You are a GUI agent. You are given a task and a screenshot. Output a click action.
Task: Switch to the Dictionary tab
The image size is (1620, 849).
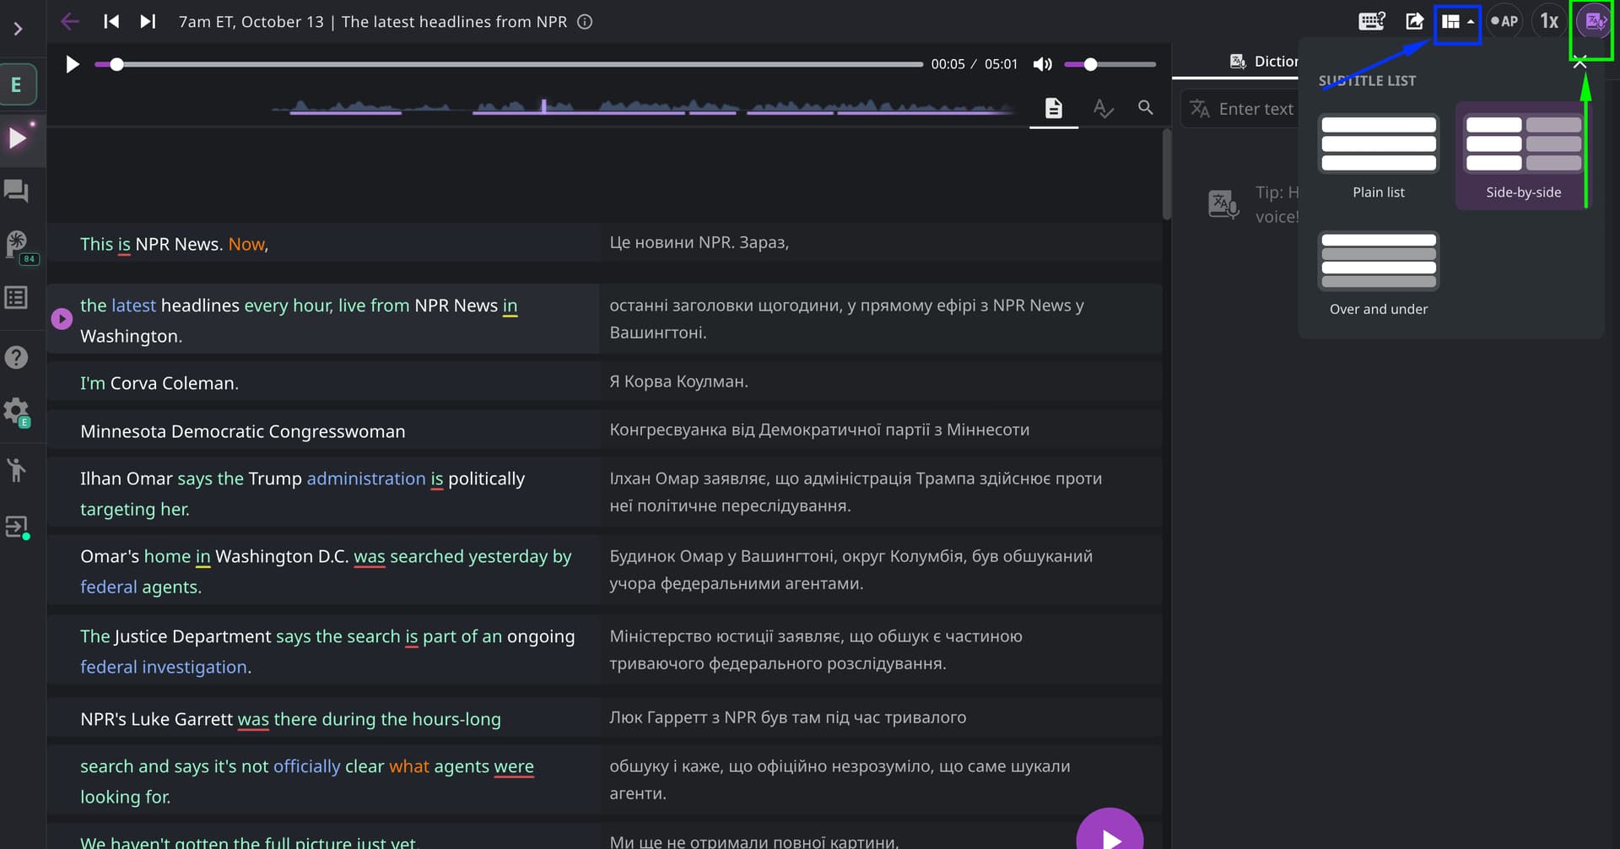[x=1264, y=61]
